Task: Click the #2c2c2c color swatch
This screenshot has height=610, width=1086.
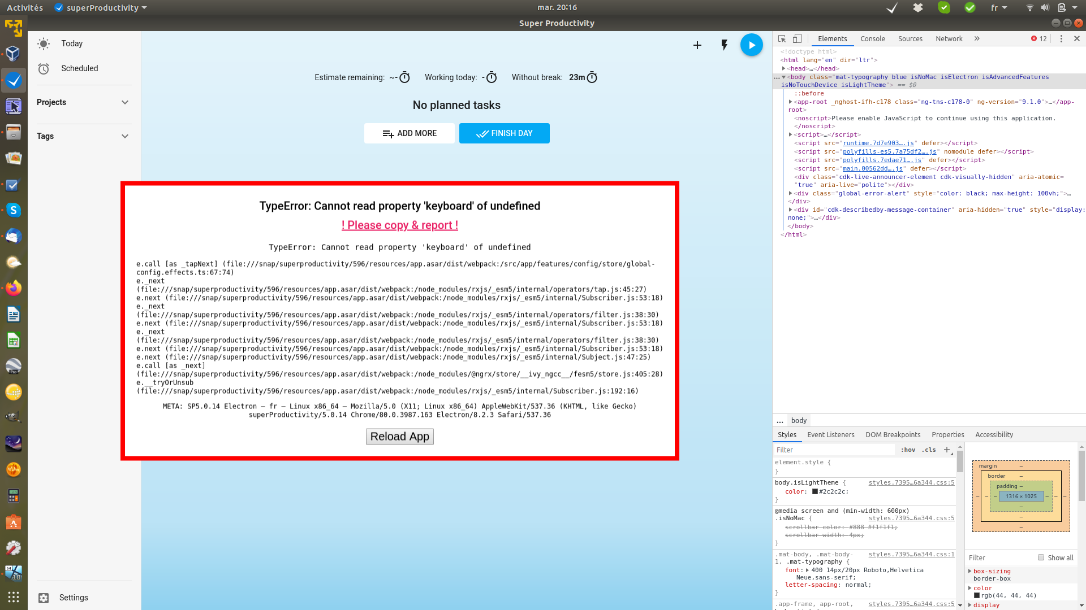Action: 813,491
